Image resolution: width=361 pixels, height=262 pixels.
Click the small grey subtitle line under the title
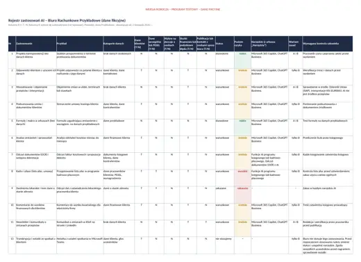click(x=81, y=25)
